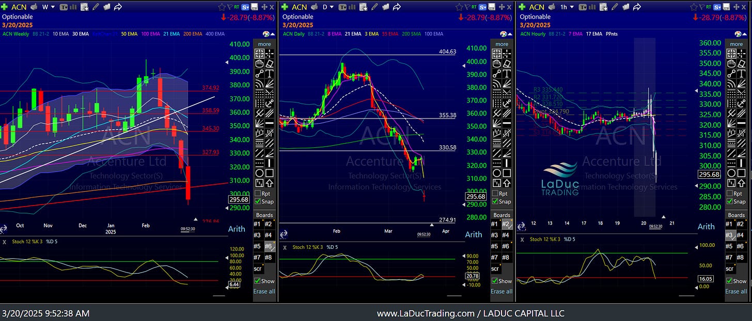Click the move arrows icon in weekly chart
This screenshot has height=321, width=752.
pyautogui.click(x=264, y=7)
